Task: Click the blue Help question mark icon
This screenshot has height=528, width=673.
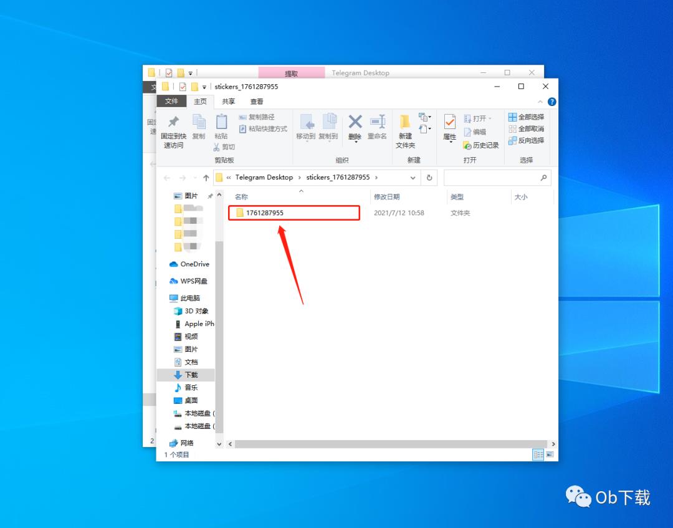Action: 552,102
